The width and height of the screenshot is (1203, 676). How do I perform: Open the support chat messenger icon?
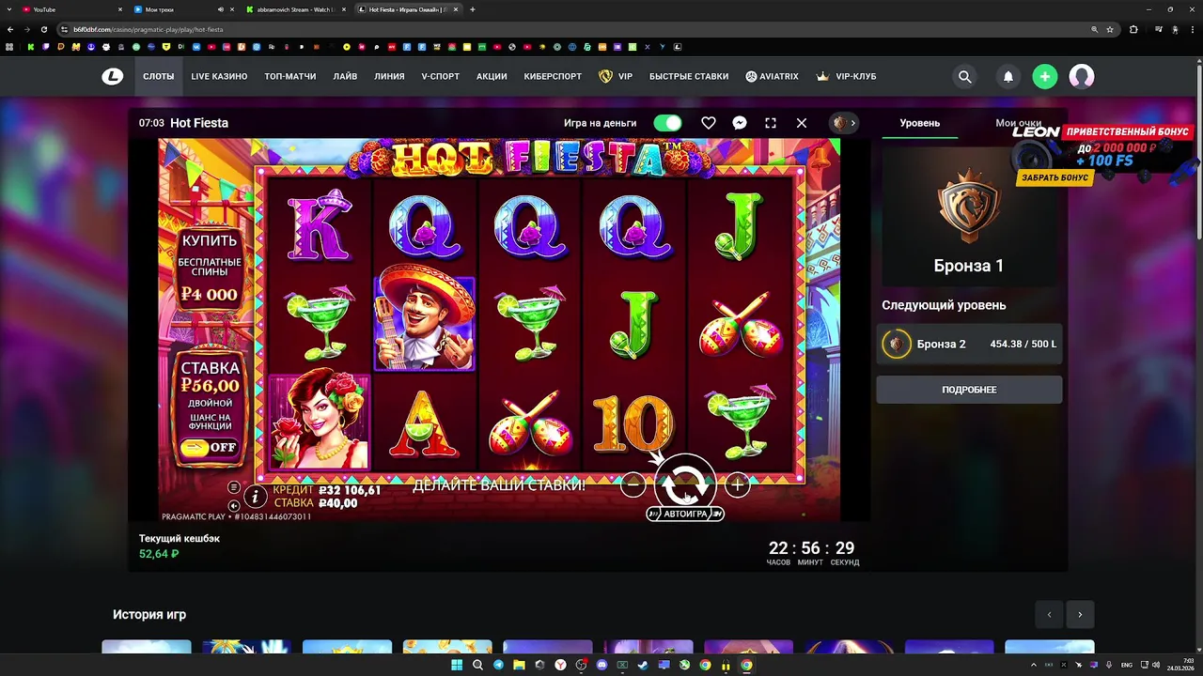[x=740, y=123]
